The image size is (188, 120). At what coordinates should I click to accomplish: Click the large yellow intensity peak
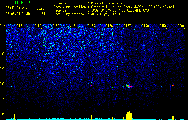[x=129, y=115]
